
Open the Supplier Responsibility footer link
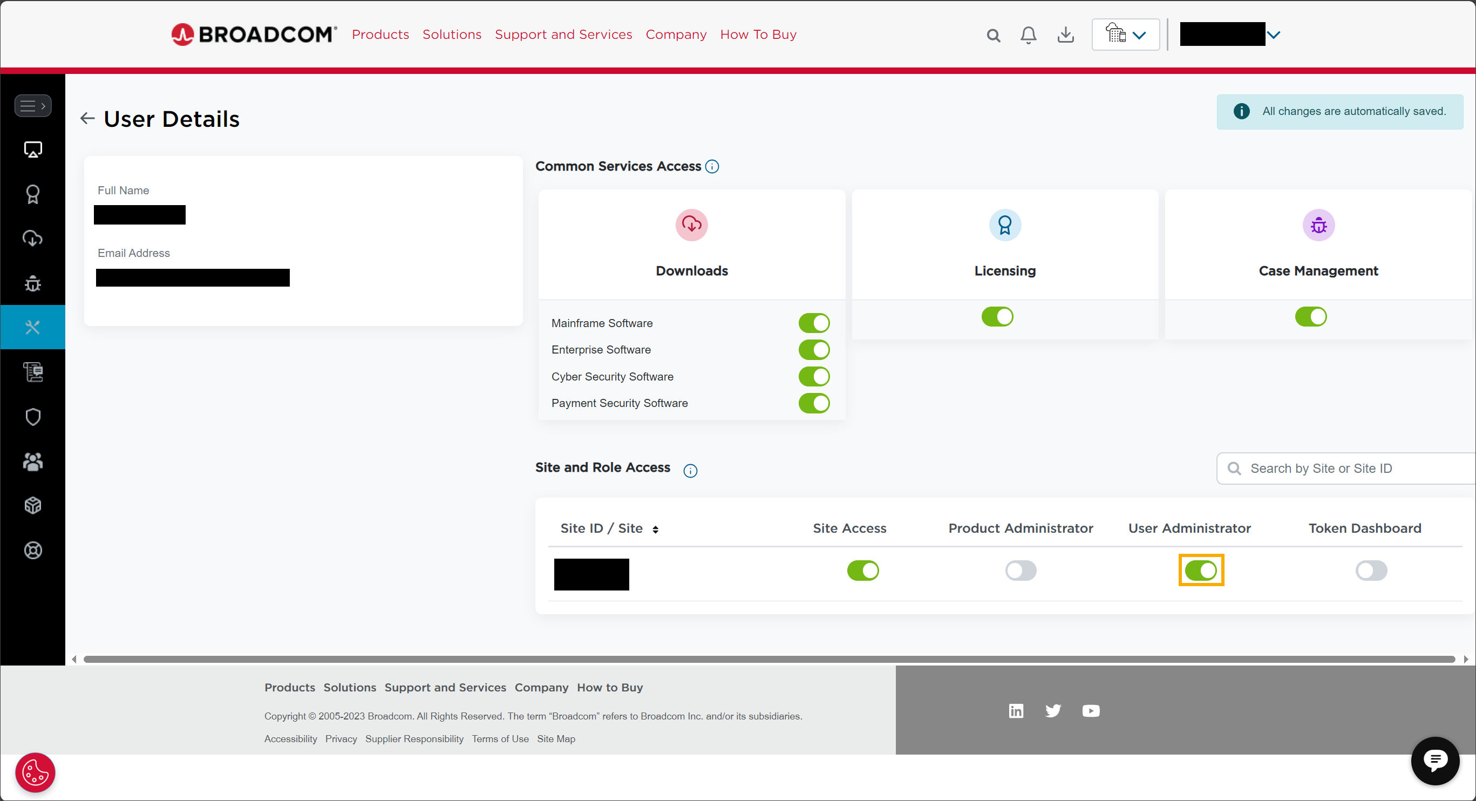414,738
